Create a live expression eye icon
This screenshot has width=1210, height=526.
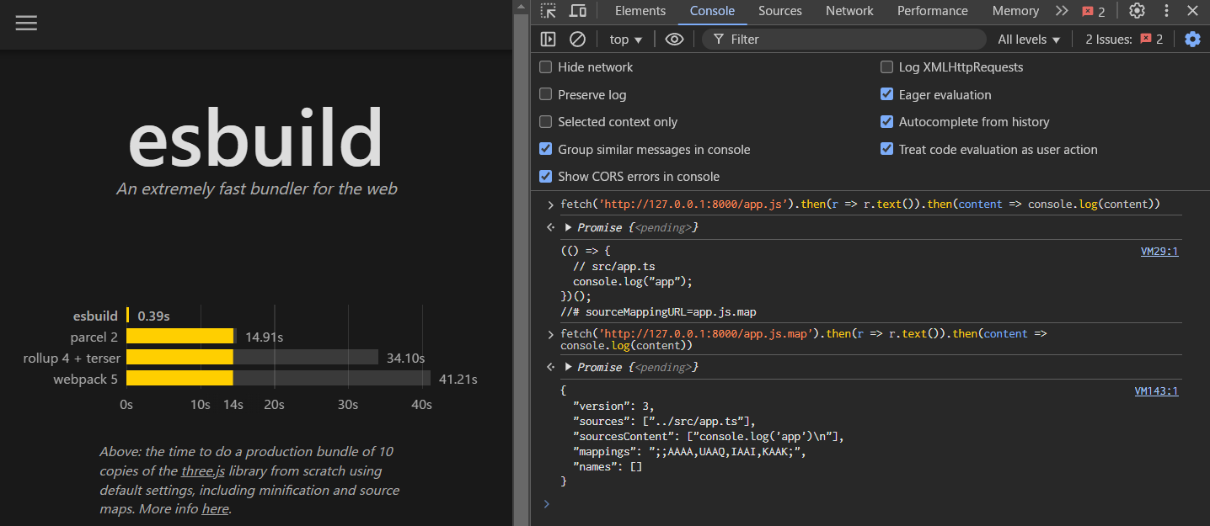tap(674, 39)
